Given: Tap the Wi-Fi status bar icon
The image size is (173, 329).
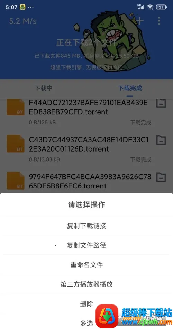Looking at the screenshot, I should click(x=150, y=7).
